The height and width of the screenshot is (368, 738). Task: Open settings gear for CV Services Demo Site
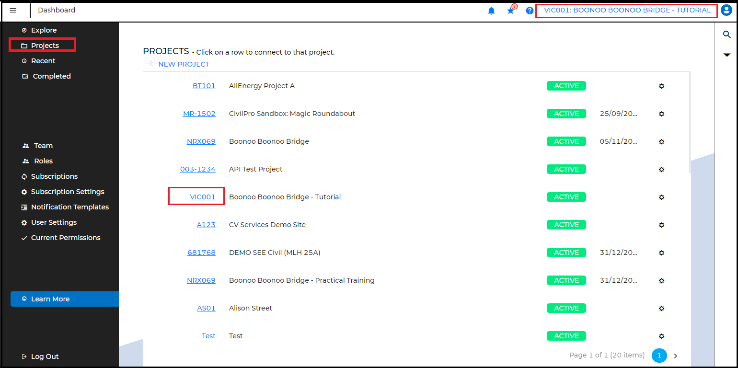click(x=661, y=225)
